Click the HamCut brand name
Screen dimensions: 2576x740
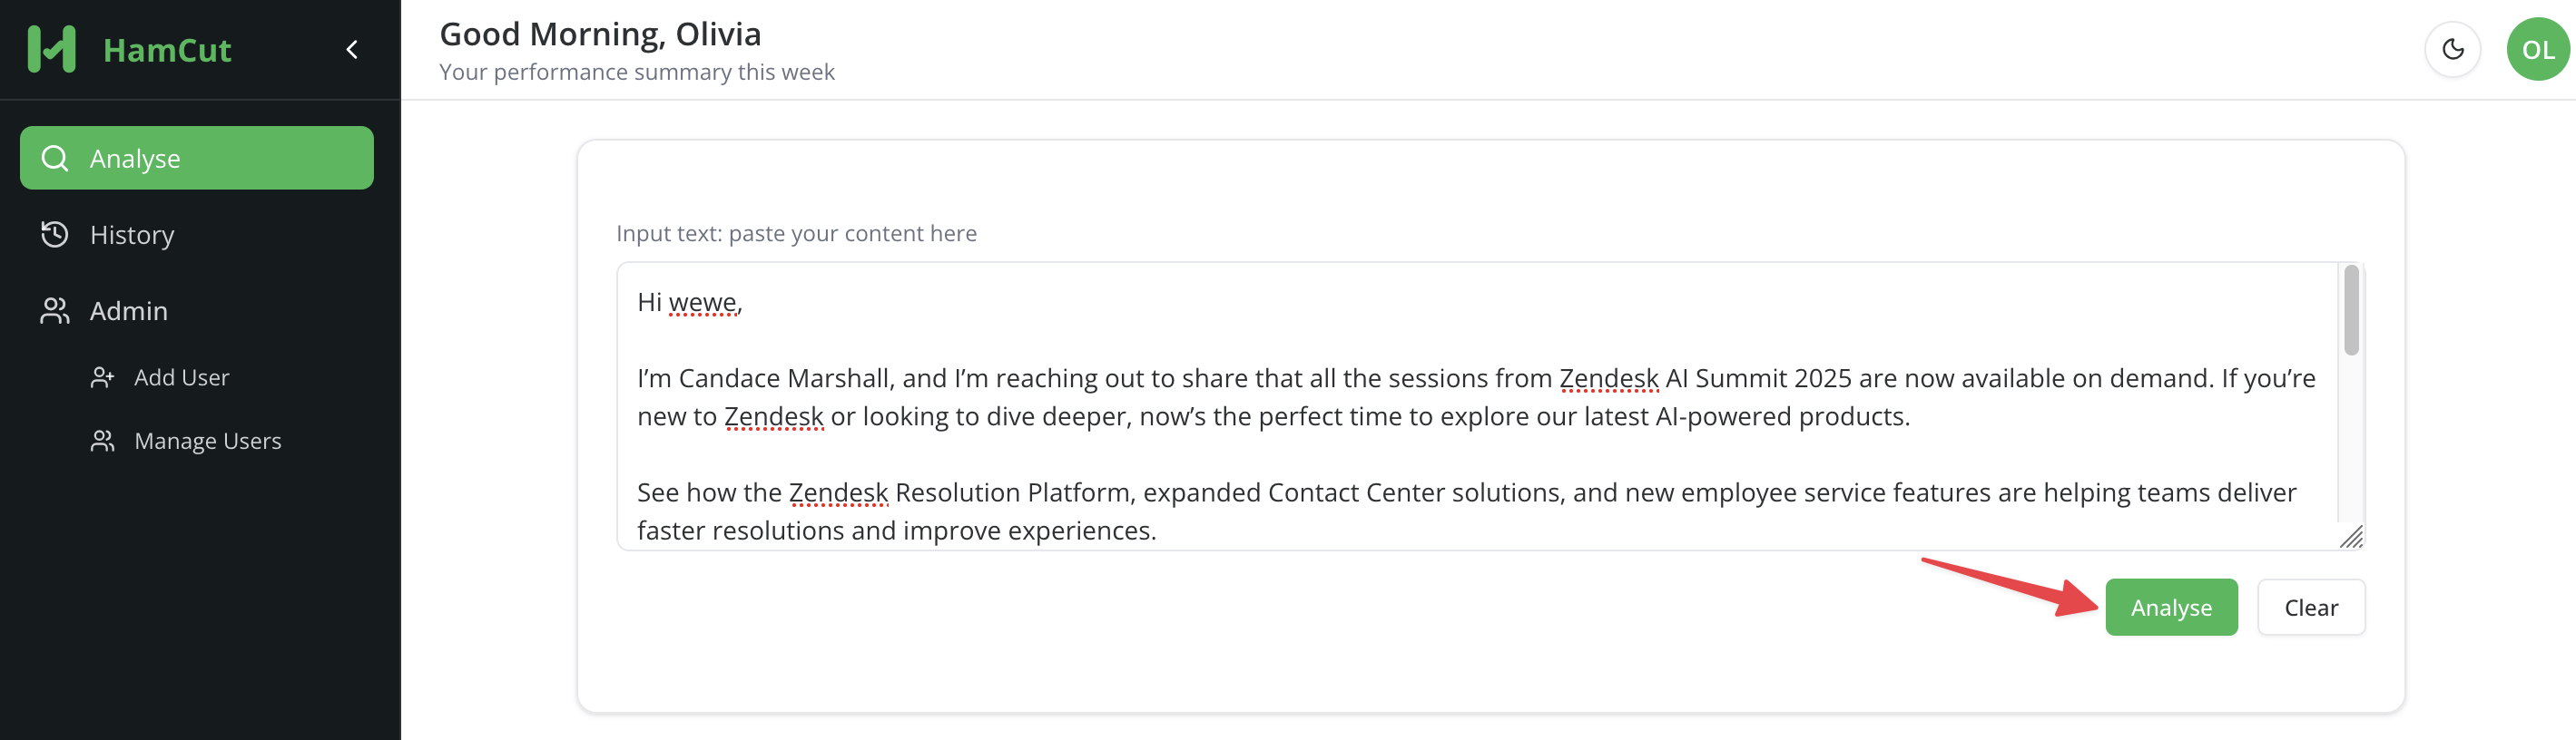167,50
